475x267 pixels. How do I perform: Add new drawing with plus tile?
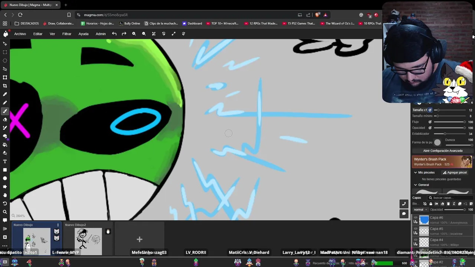(140, 240)
